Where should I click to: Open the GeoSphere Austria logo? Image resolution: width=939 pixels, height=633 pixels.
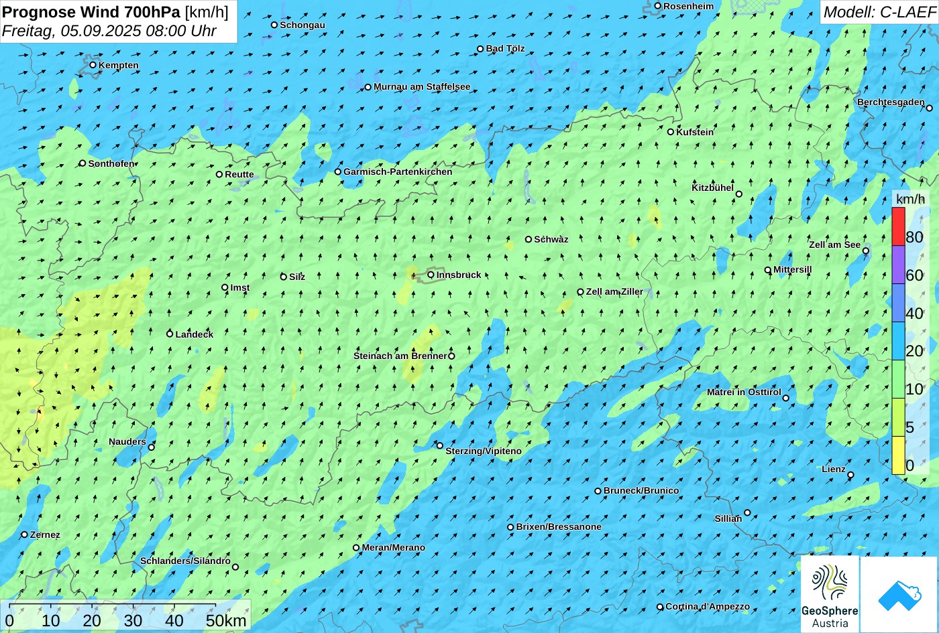pyautogui.click(x=830, y=594)
